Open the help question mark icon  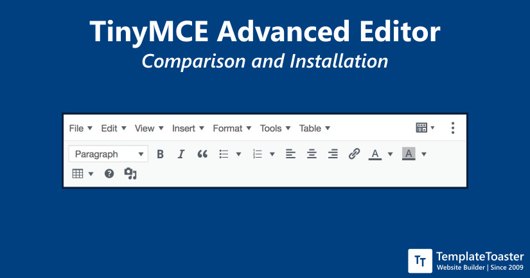[109, 174]
